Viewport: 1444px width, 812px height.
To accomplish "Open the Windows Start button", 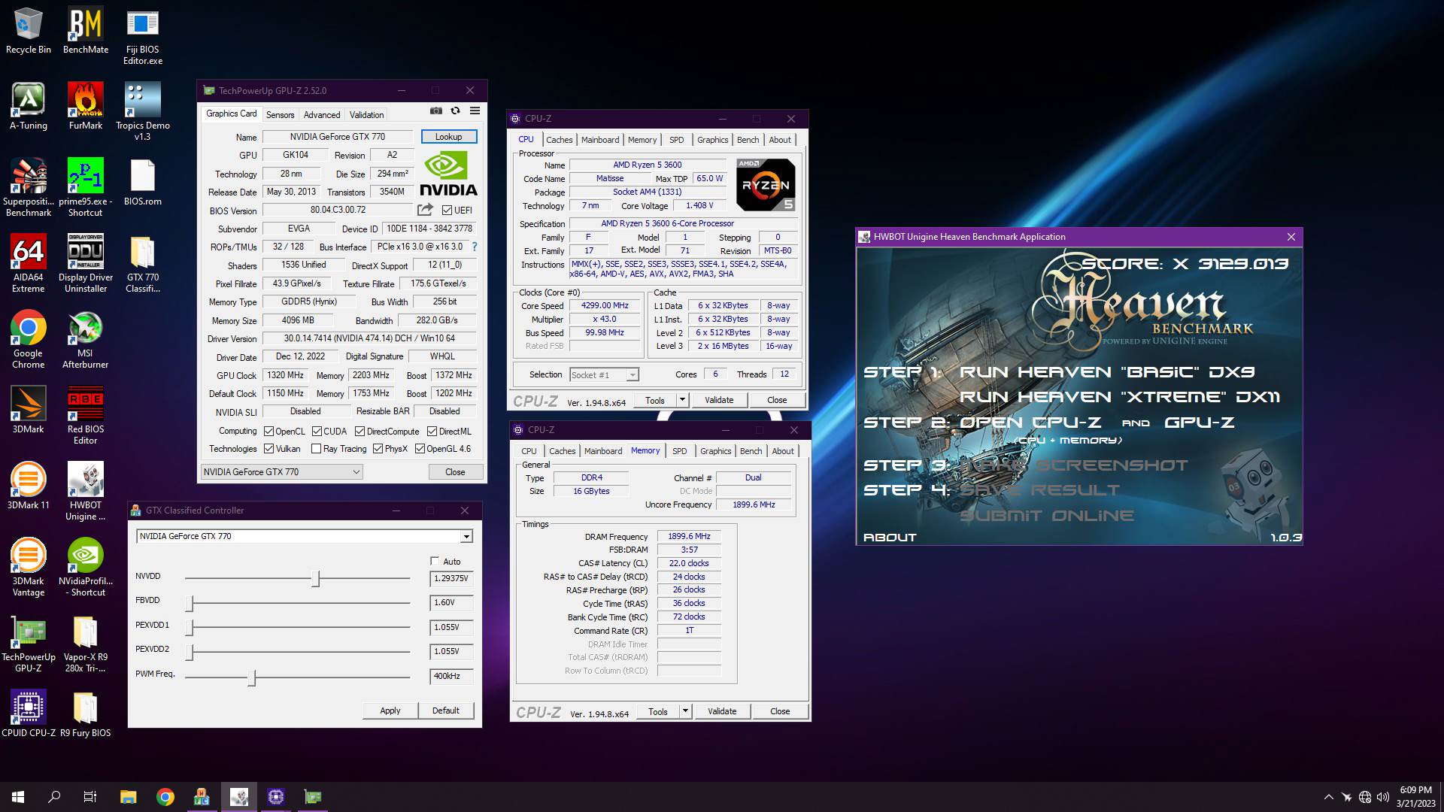I will pos(18,797).
